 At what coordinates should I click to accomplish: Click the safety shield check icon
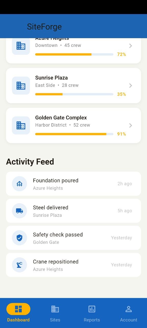[19, 238]
